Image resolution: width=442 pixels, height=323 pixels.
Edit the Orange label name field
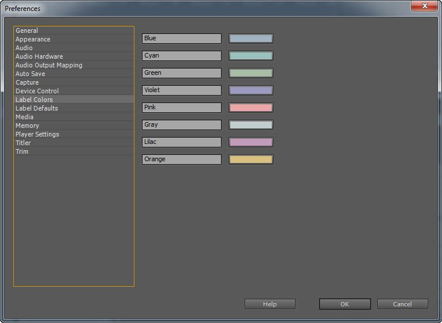tap(182, 159)
